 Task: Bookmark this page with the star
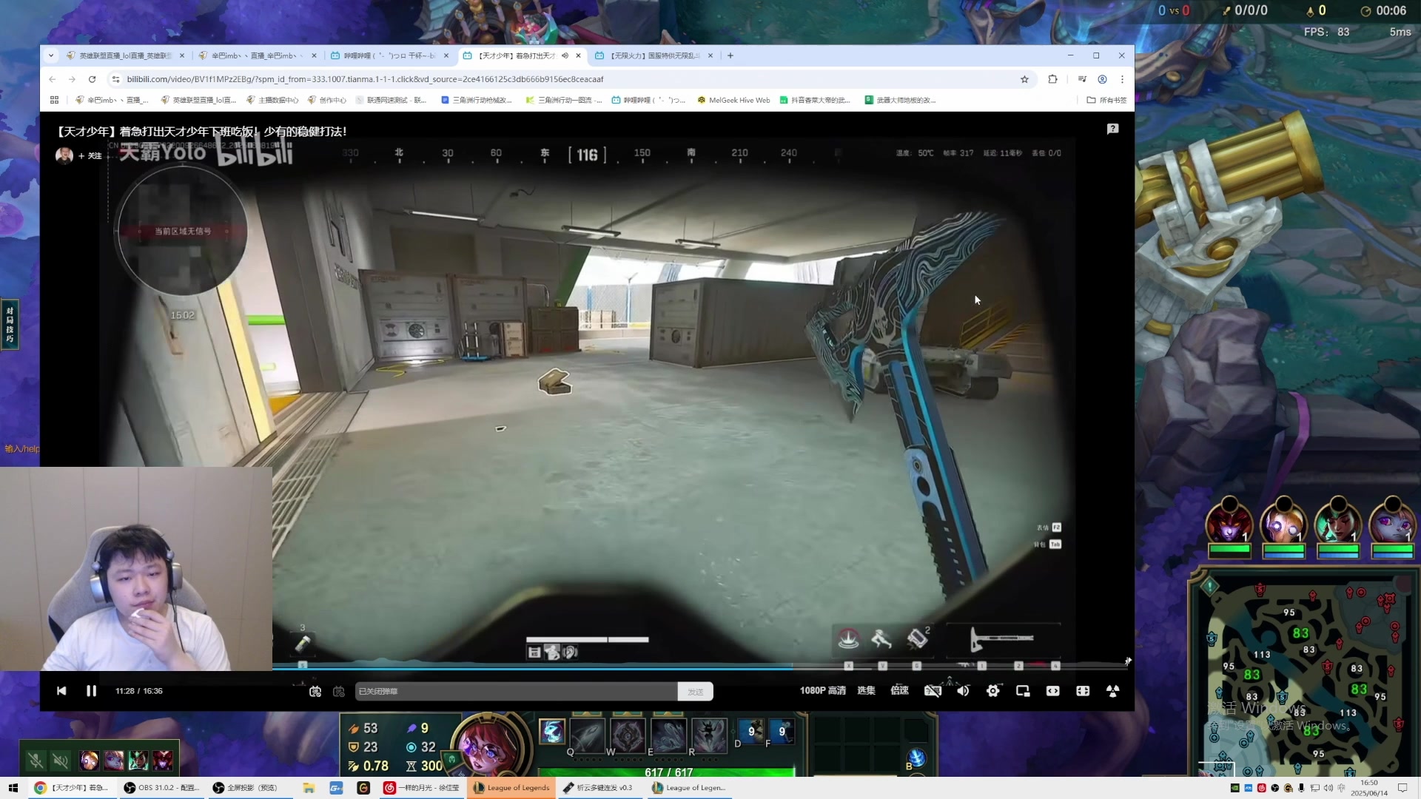(1024, 79)
